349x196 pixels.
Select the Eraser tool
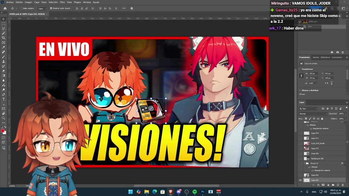(x=4, y=71)
